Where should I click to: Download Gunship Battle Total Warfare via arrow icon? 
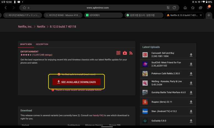tap(191, 92)
